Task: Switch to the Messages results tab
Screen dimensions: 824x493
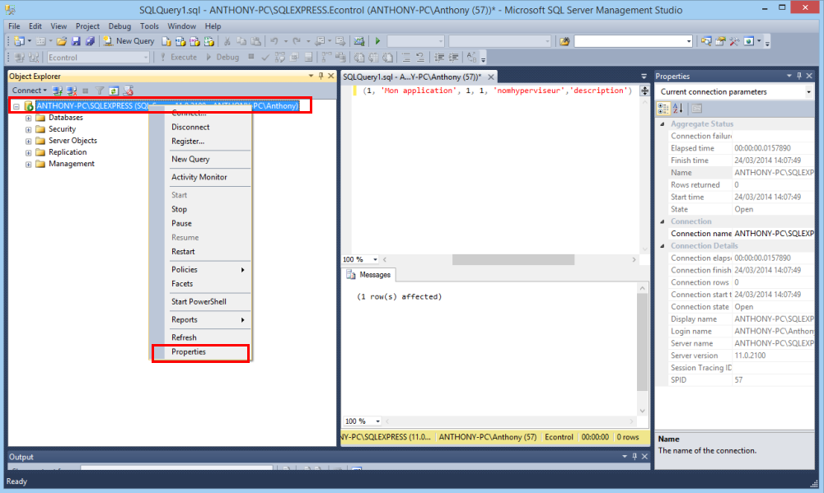Action: tap(369, 275)
